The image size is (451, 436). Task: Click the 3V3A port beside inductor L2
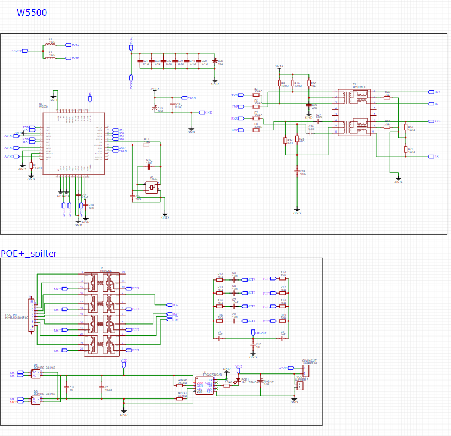68,45
